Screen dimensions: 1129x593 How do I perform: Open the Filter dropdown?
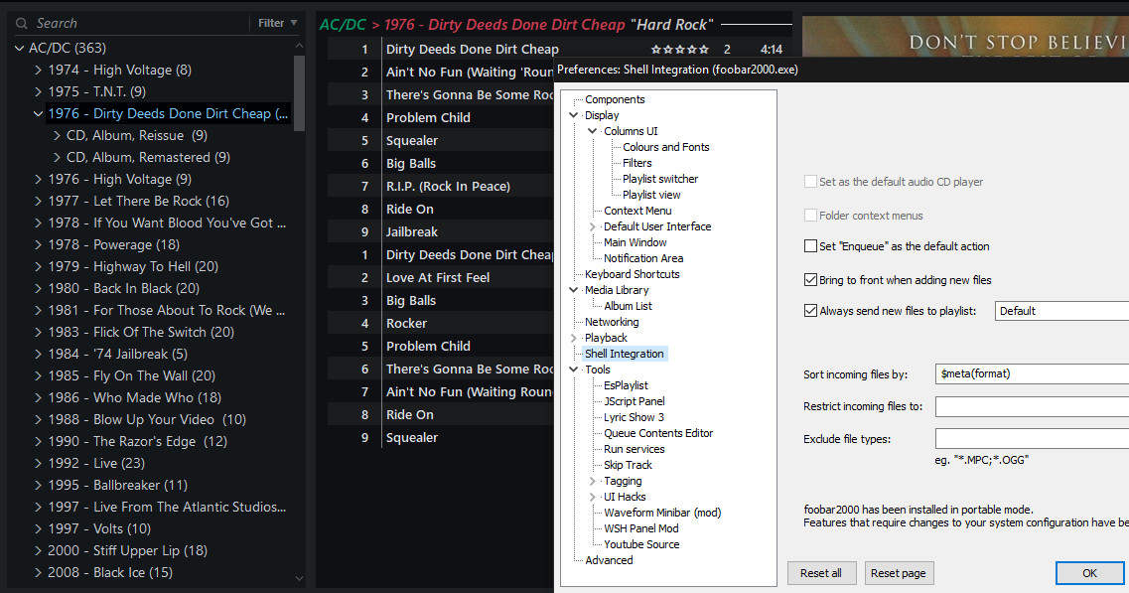click(278, 23)
